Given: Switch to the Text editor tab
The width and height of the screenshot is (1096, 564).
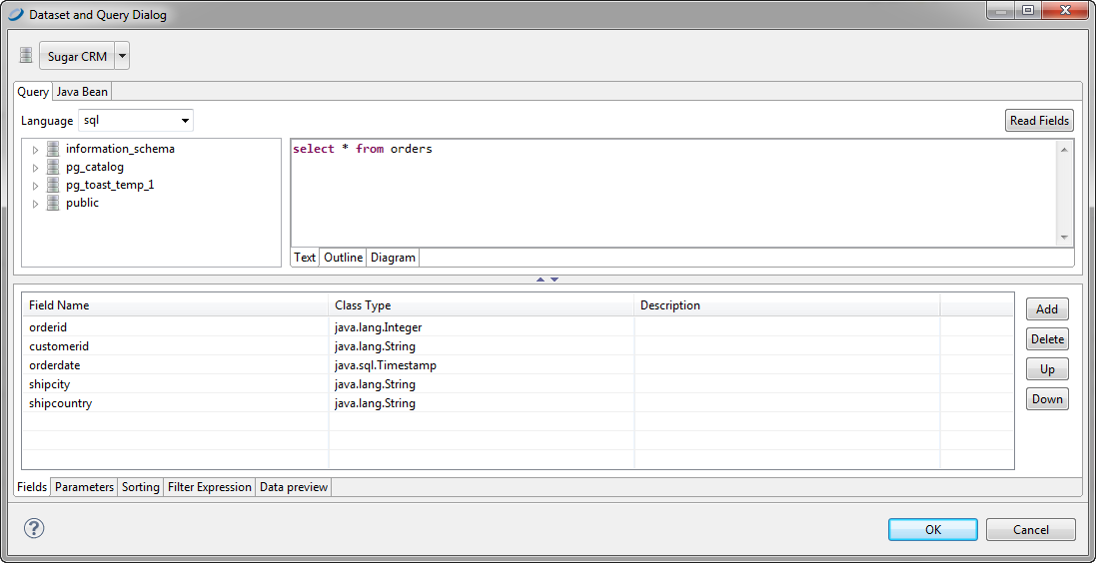Looking at the screenshot, I should pyautogui.click(x=305, y=257).
